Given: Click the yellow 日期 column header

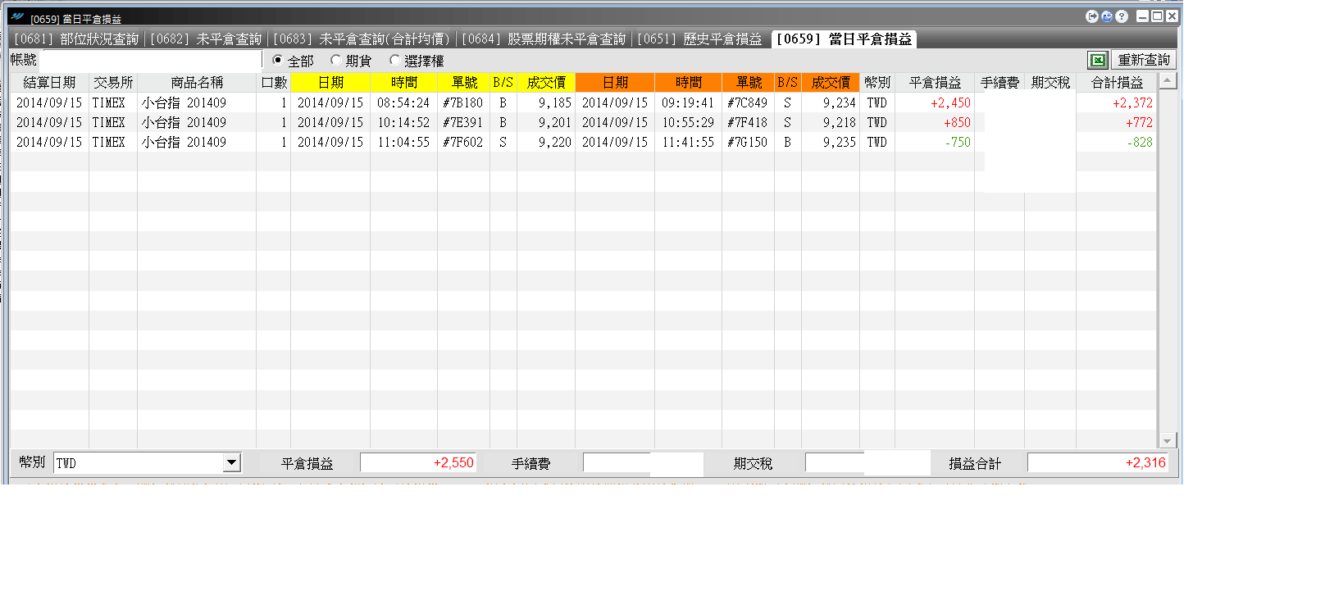Looking at the screenshot, I should pos(330,83).
